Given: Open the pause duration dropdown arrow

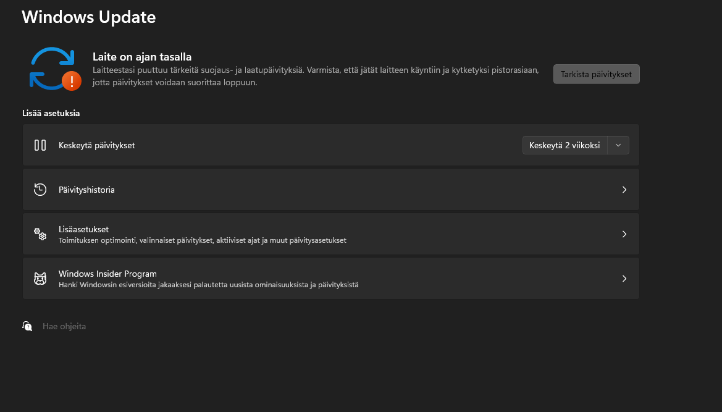Looking at the screenshot, I should [618, 145].
